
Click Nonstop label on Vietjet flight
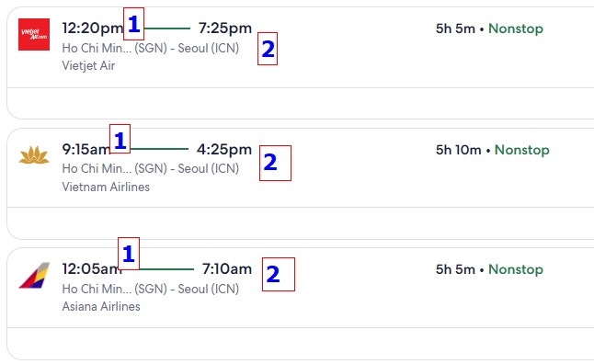(x=516, y=28)
